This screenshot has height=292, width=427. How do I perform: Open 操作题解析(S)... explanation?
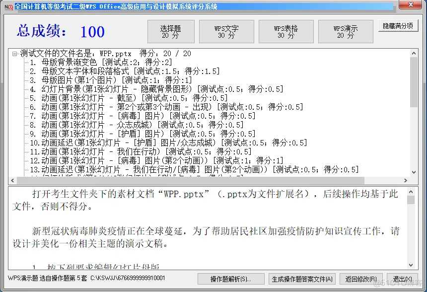[x=231, y=279]
